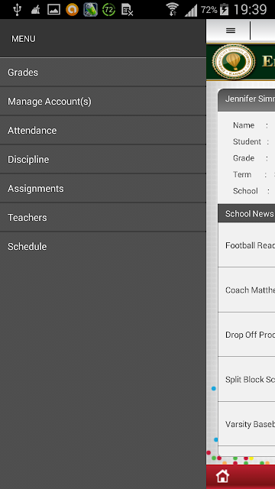This screenshot has height=489, width=275.
Task: Open the Attendance menu item
Action: pyautogui.click(x=103, y=130)
